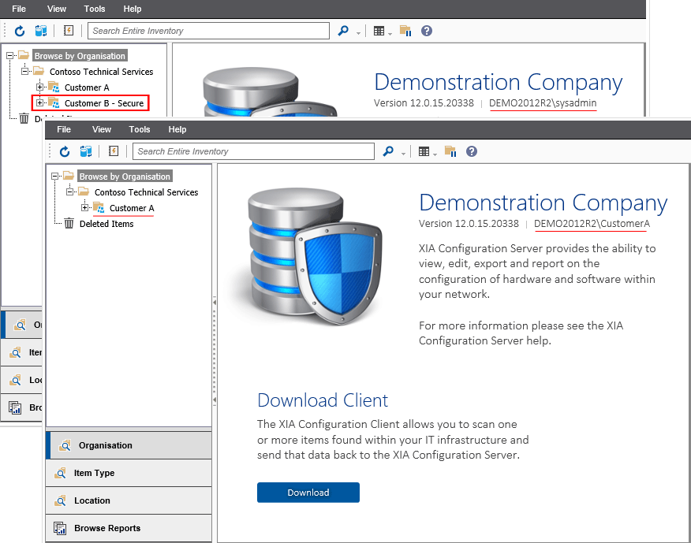Select Contoso Technical Services in back window tree

click(101, 72)
